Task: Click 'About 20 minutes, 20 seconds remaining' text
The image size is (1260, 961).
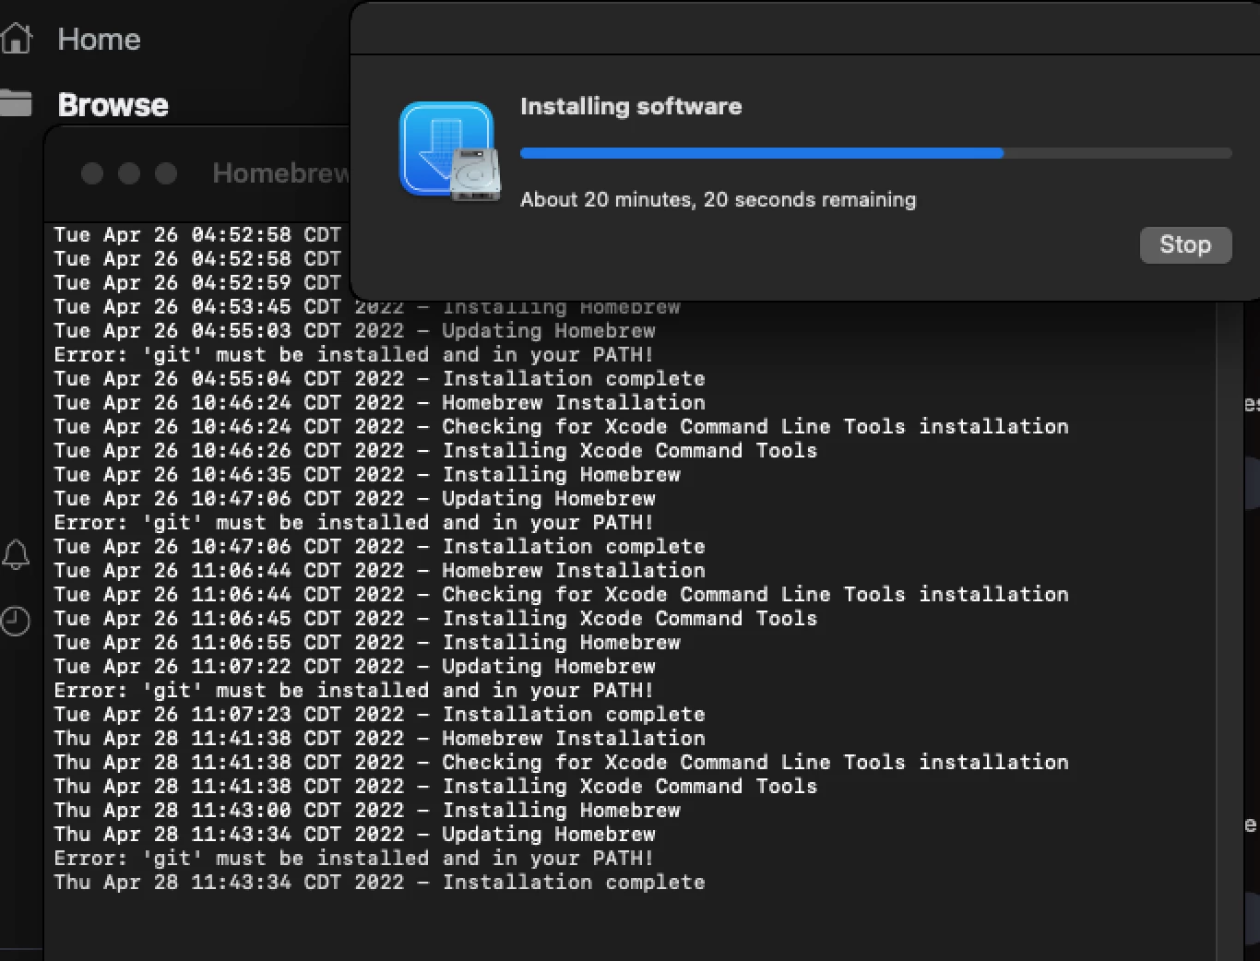Action: click(719, 199)
